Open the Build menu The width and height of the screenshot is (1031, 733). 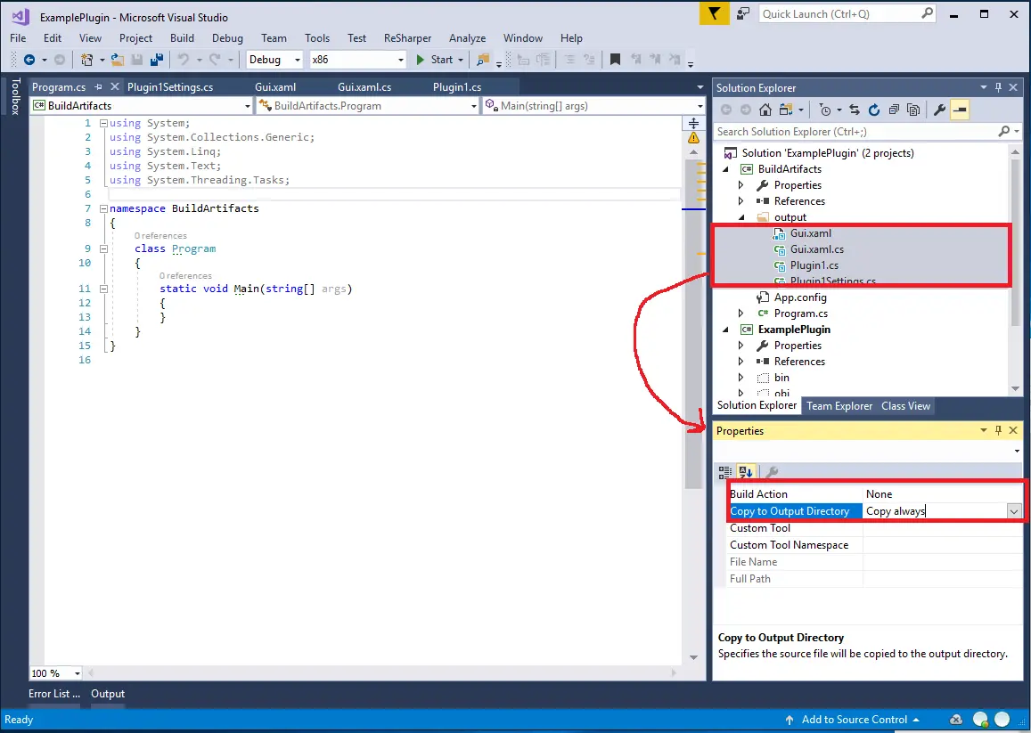[x=182, y=38]
